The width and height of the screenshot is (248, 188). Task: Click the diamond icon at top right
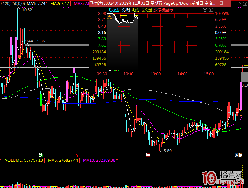pos(239,4)
